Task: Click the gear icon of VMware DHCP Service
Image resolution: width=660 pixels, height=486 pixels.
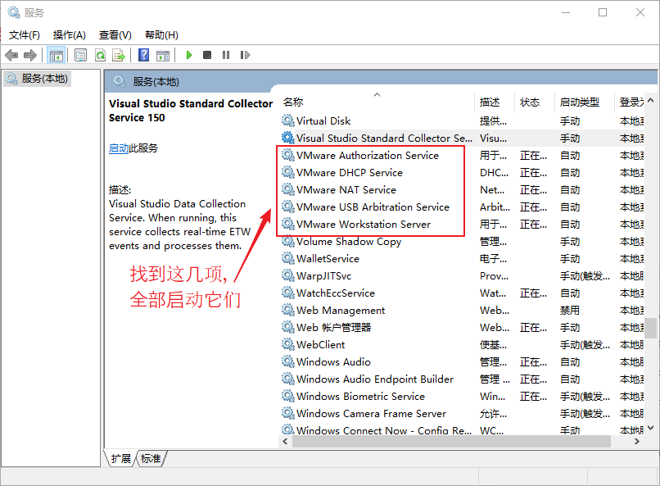Action: pos(288,173)
